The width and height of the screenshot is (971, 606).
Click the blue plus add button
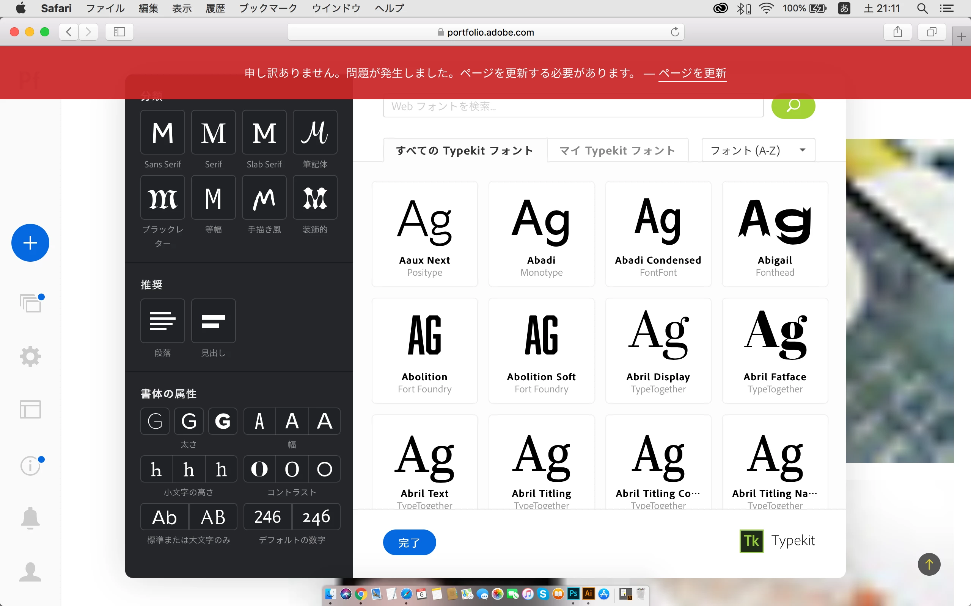(30, 242)
